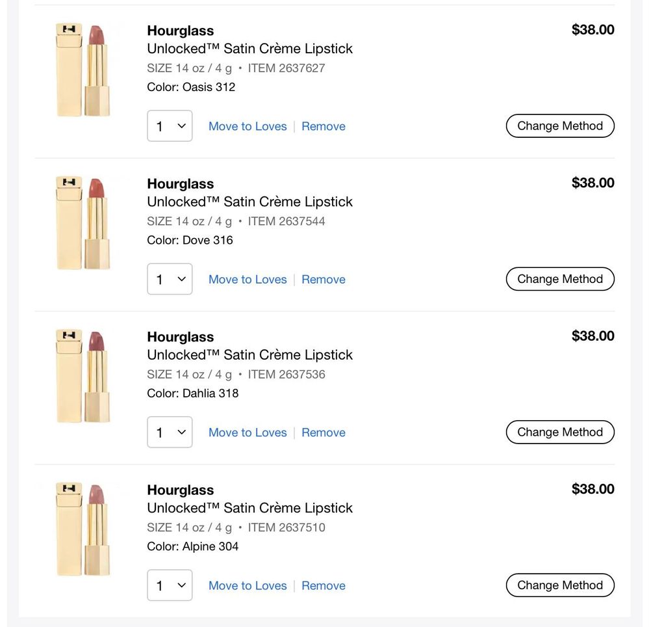Change Method for Dove 316 lipstick
Viewport: 649px width, 627px height.
tap(560, 279)
